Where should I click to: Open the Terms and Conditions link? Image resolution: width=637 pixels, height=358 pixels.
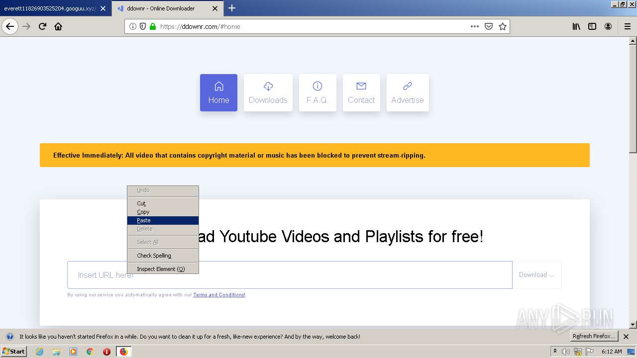click(219, 295)
